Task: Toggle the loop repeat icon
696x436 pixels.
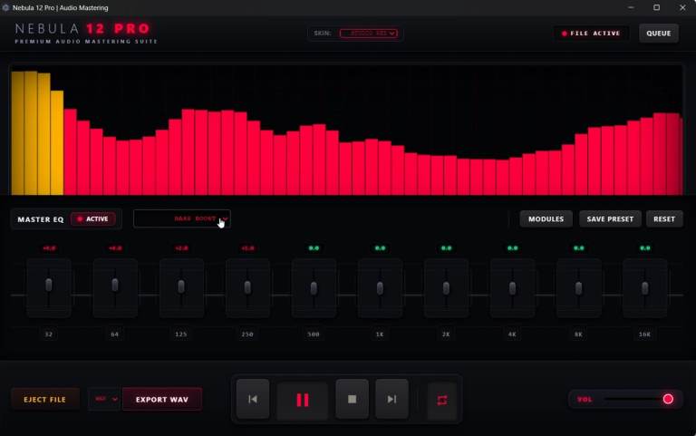Action: [442, 400]
